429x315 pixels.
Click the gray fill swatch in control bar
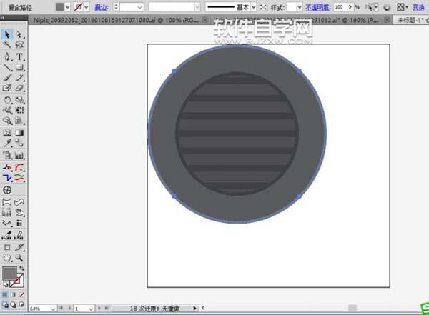coord(59,7)
